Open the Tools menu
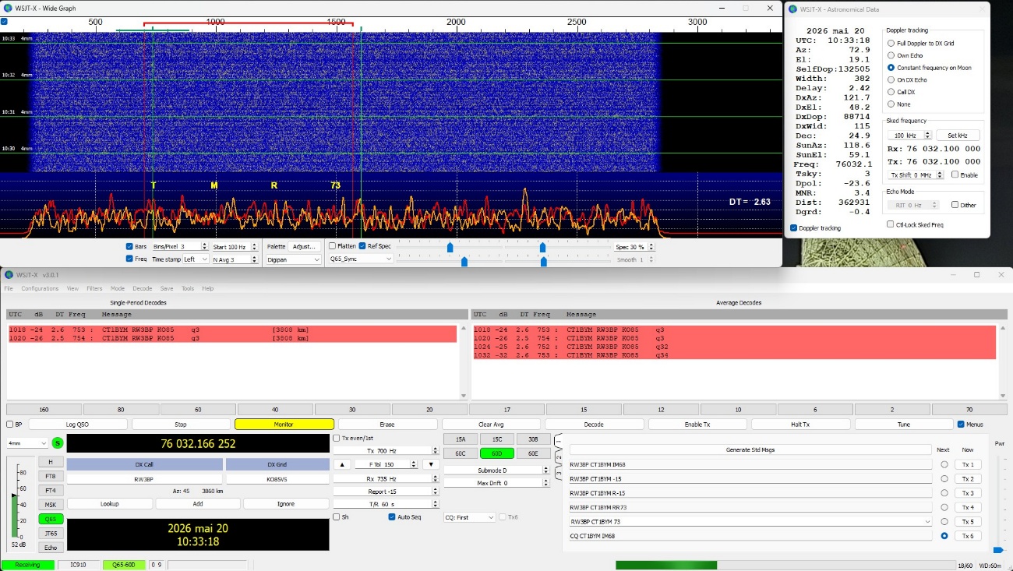The image size is (1013, 571). [x=188, y=288]
